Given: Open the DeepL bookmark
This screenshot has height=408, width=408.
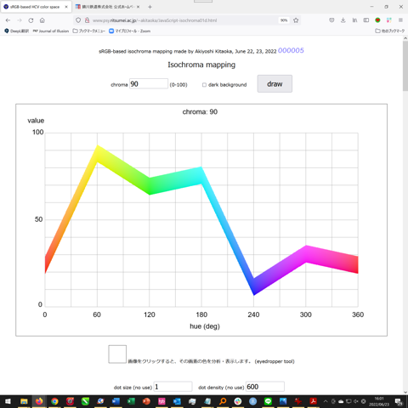Looking at the screenshot, I should pyautogui.click(x=17, y=31).
